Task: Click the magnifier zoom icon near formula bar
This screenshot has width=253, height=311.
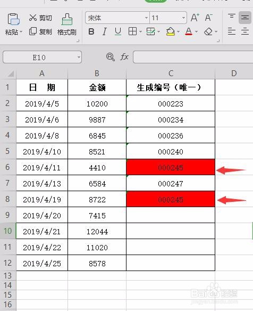Action: (x=110, y=57)
